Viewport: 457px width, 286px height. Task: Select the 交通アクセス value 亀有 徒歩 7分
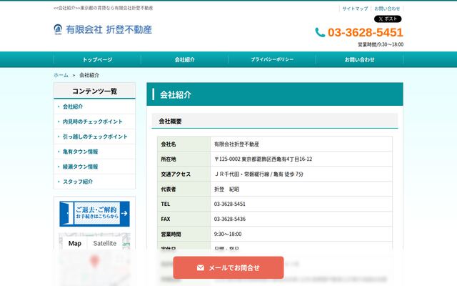[288, 174]
